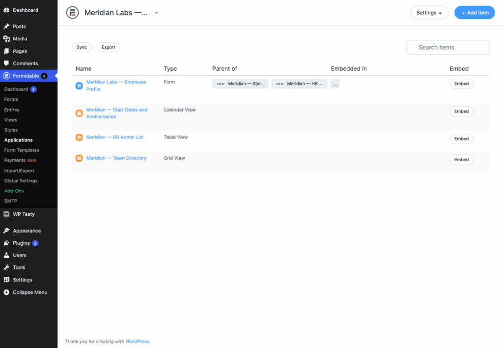Click the Embedded in column header

pyautogui.click(x=349, y=69)
